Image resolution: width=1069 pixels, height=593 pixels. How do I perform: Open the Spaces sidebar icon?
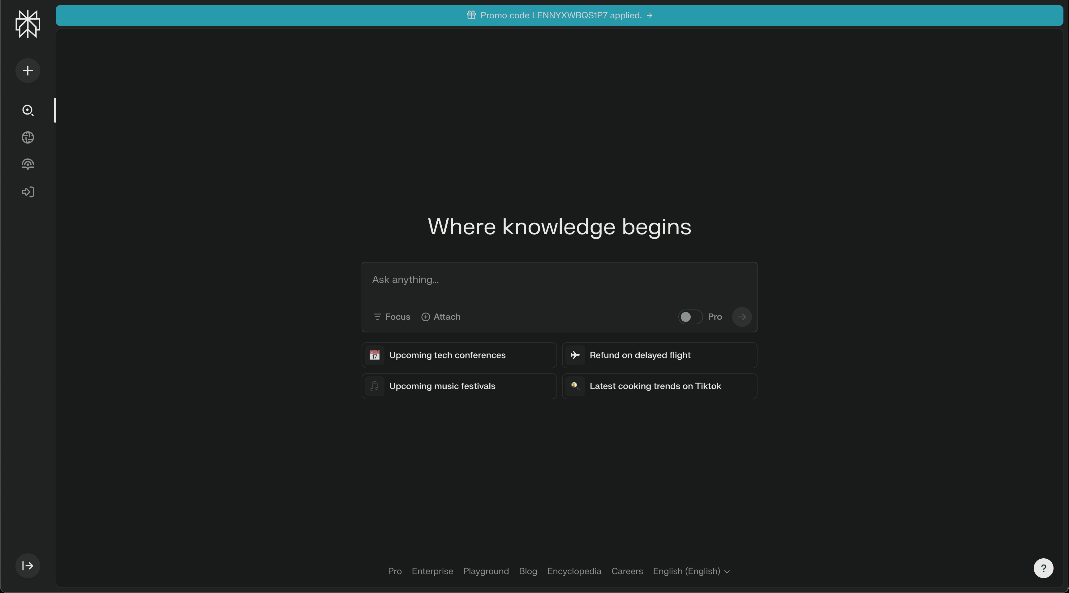tap(28, 164)
